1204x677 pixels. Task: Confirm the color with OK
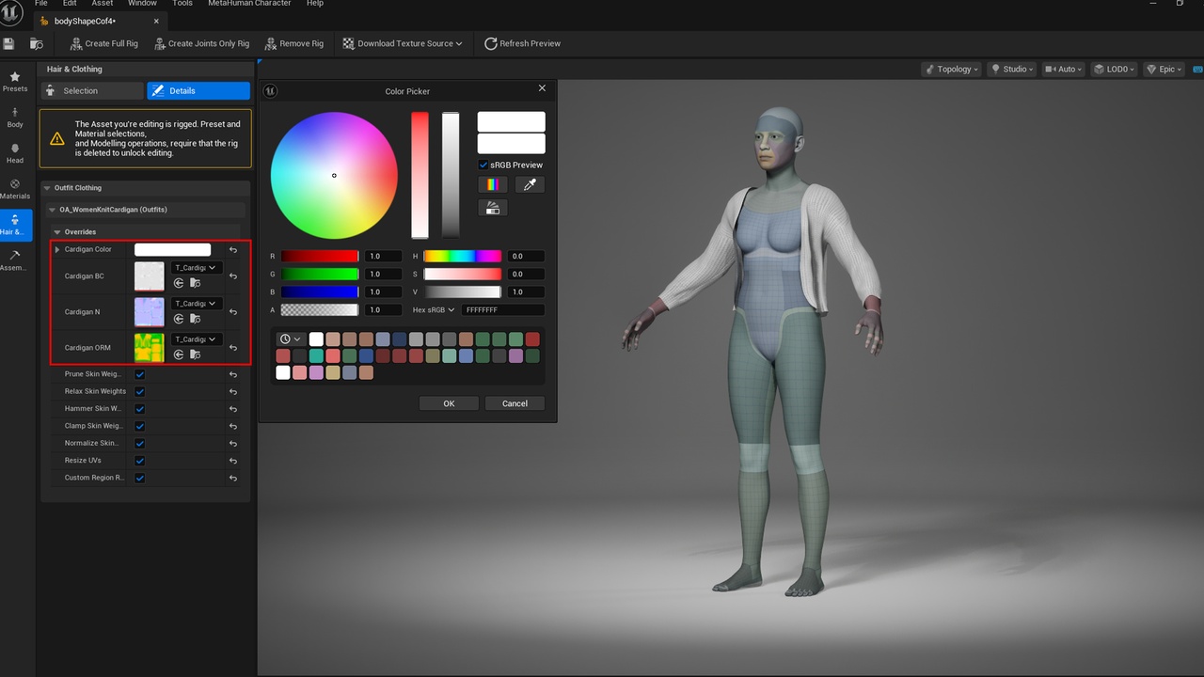(x=449, y=403)
